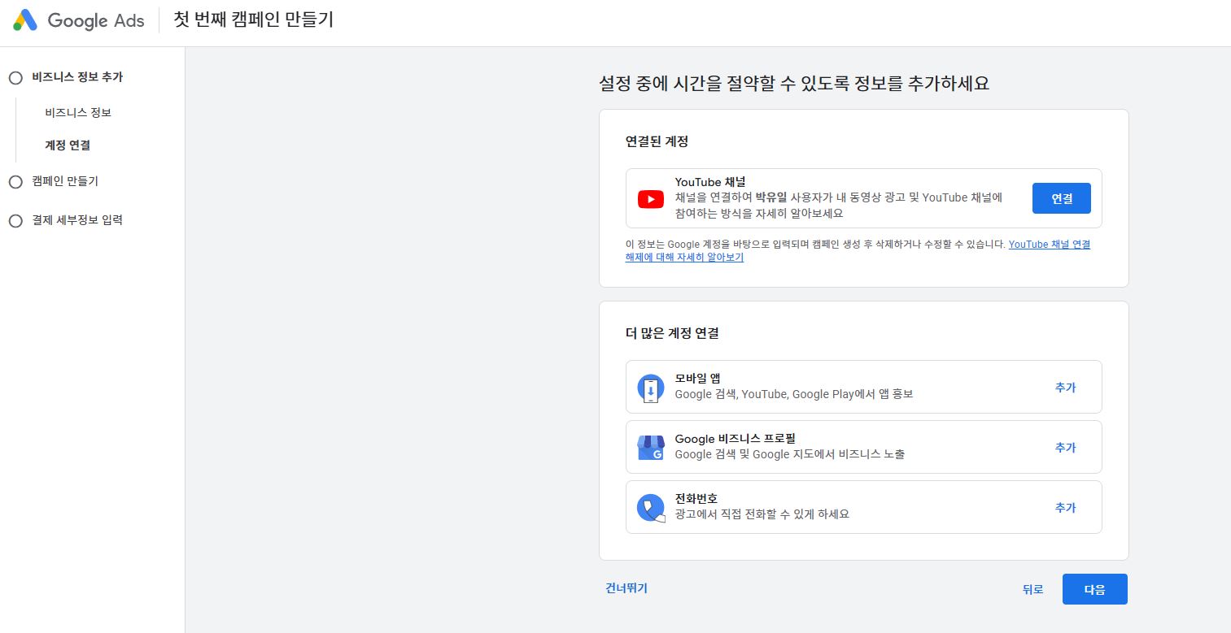Select the 비즈니스 정보 추가 step circle

click(15, 78)
